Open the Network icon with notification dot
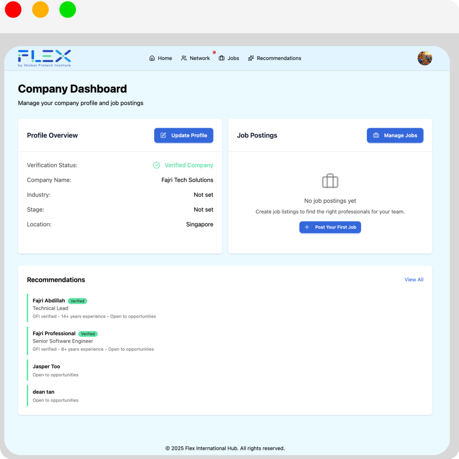459x459 pixels. pyautogui.click(x=183, y=58)
